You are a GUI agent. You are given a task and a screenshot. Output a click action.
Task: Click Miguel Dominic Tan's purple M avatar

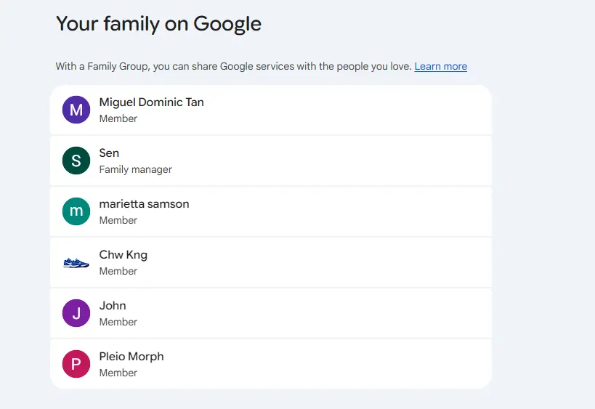point(76,110)
